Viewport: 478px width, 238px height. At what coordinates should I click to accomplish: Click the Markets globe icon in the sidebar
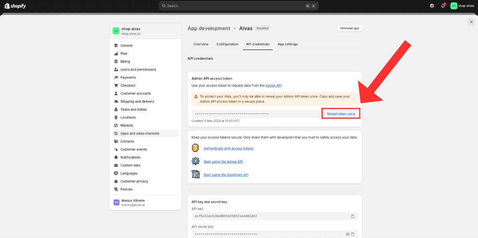coord(116,125)
